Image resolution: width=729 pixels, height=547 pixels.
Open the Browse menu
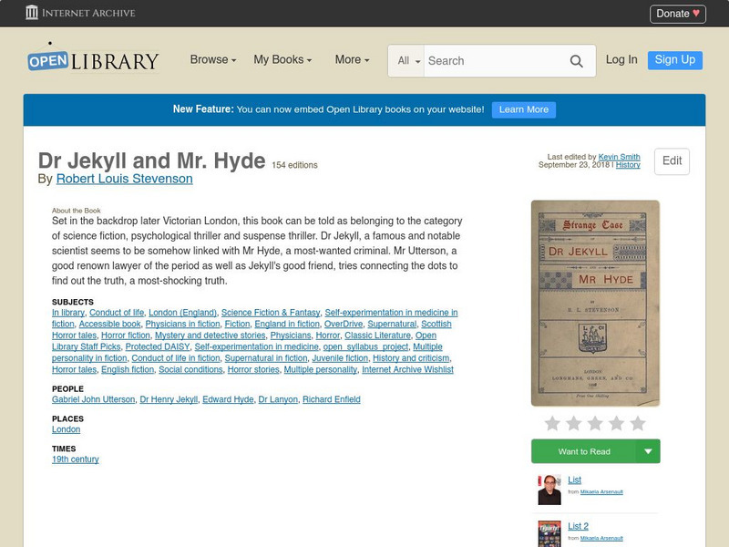pos(211,59)
